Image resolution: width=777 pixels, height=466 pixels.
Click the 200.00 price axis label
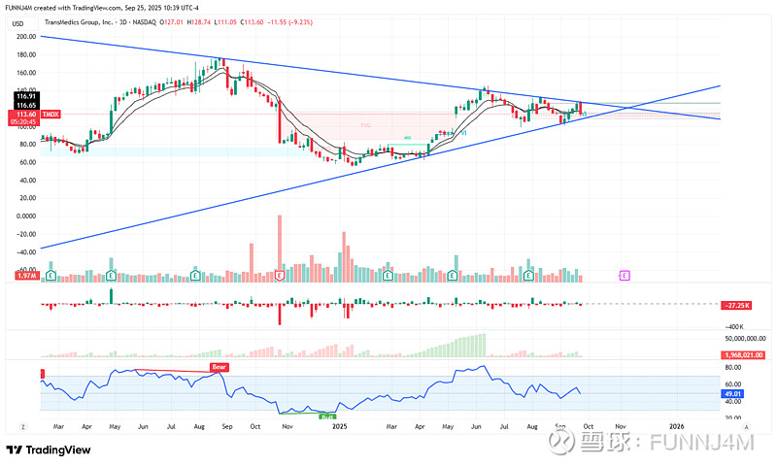tap(26, 37)
